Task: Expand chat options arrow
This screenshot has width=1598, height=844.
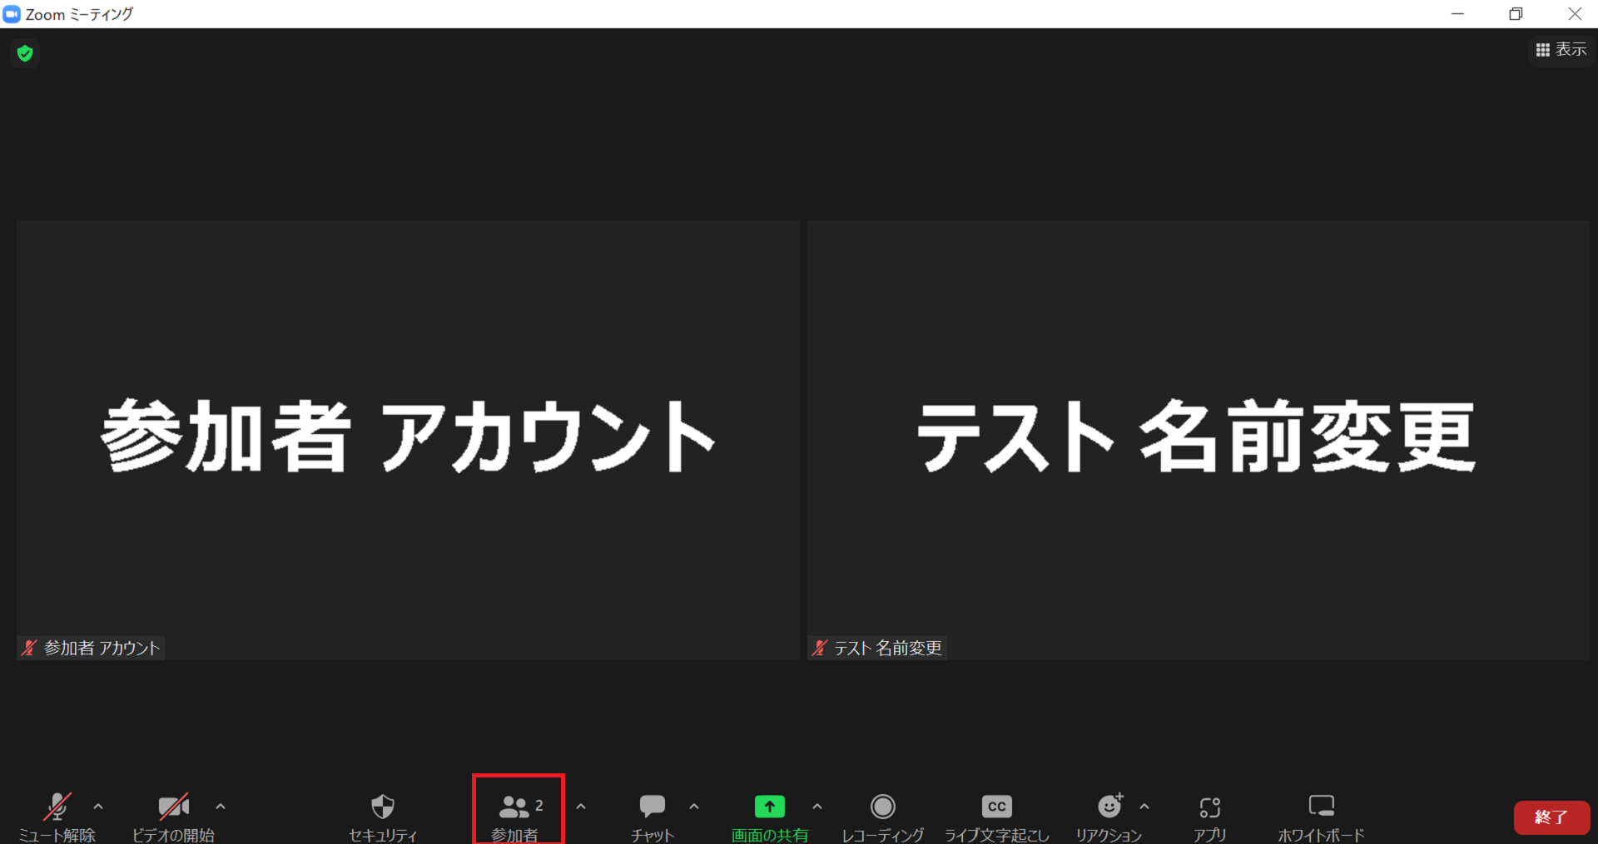Action: click(694, 807)
